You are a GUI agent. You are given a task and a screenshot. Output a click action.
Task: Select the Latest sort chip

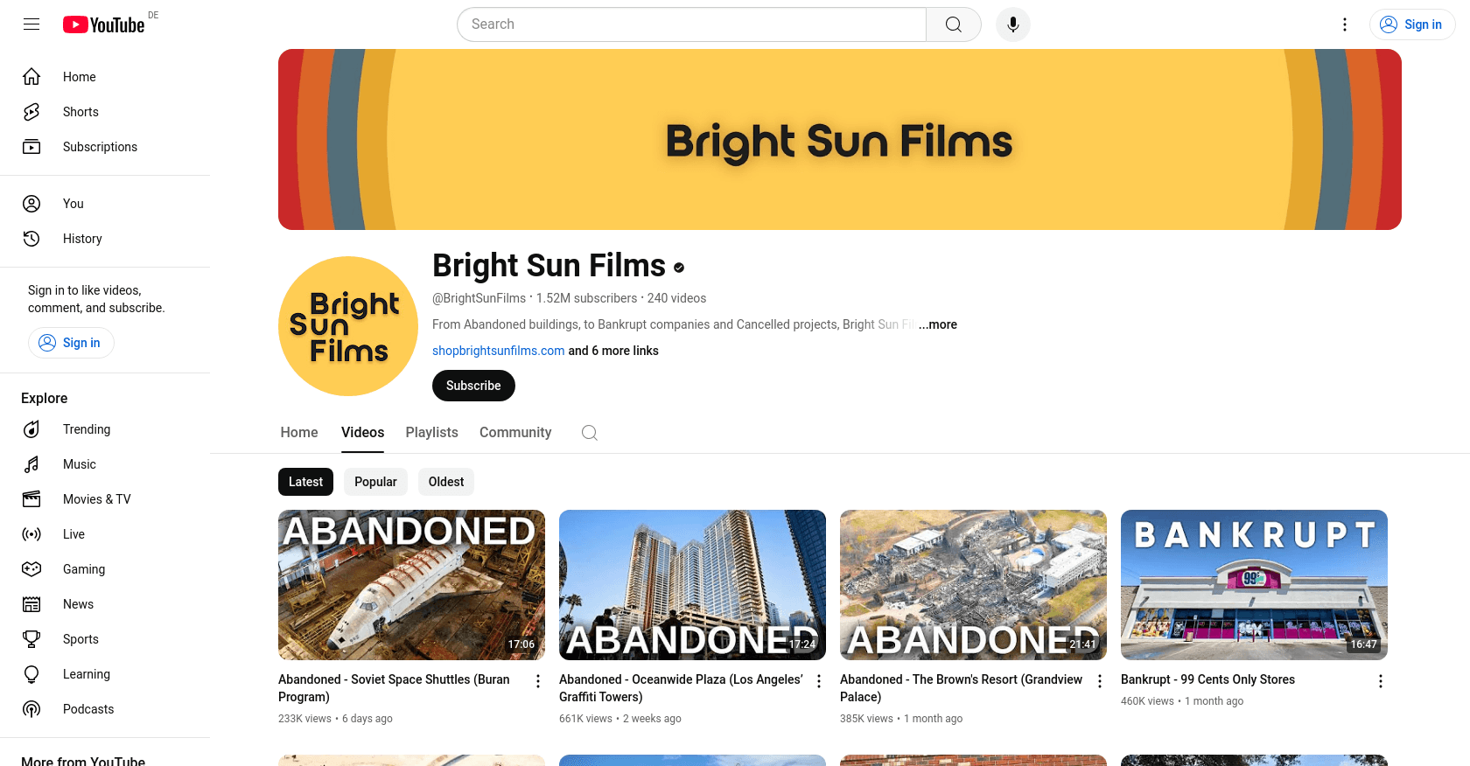pyautogui.click(x=305, y=482)
